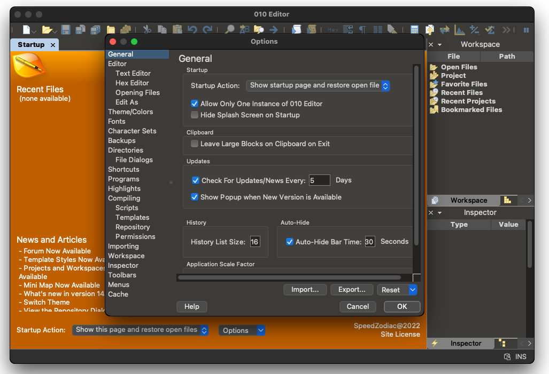Expand the Reset button dropdown arrow

413,290
